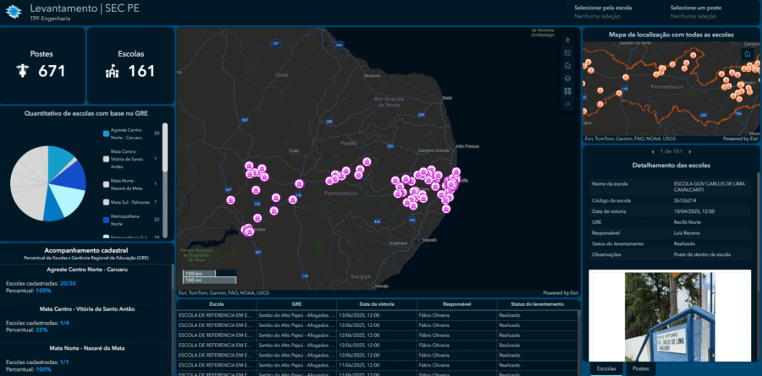Click the home extent icon on the main map
This screenshot has width=762, height=376.
567,65
